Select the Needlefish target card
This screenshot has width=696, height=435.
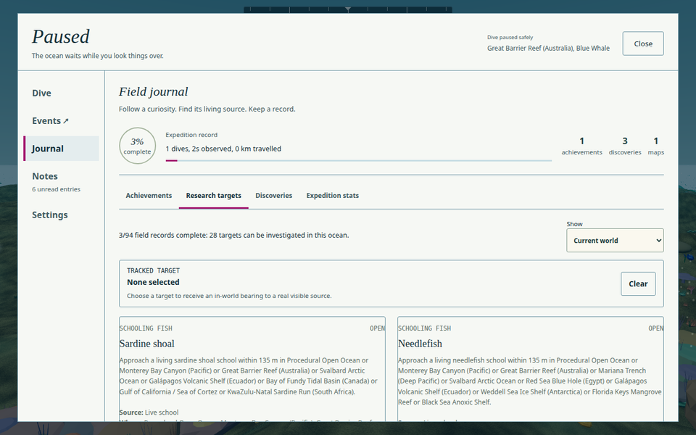531,368
